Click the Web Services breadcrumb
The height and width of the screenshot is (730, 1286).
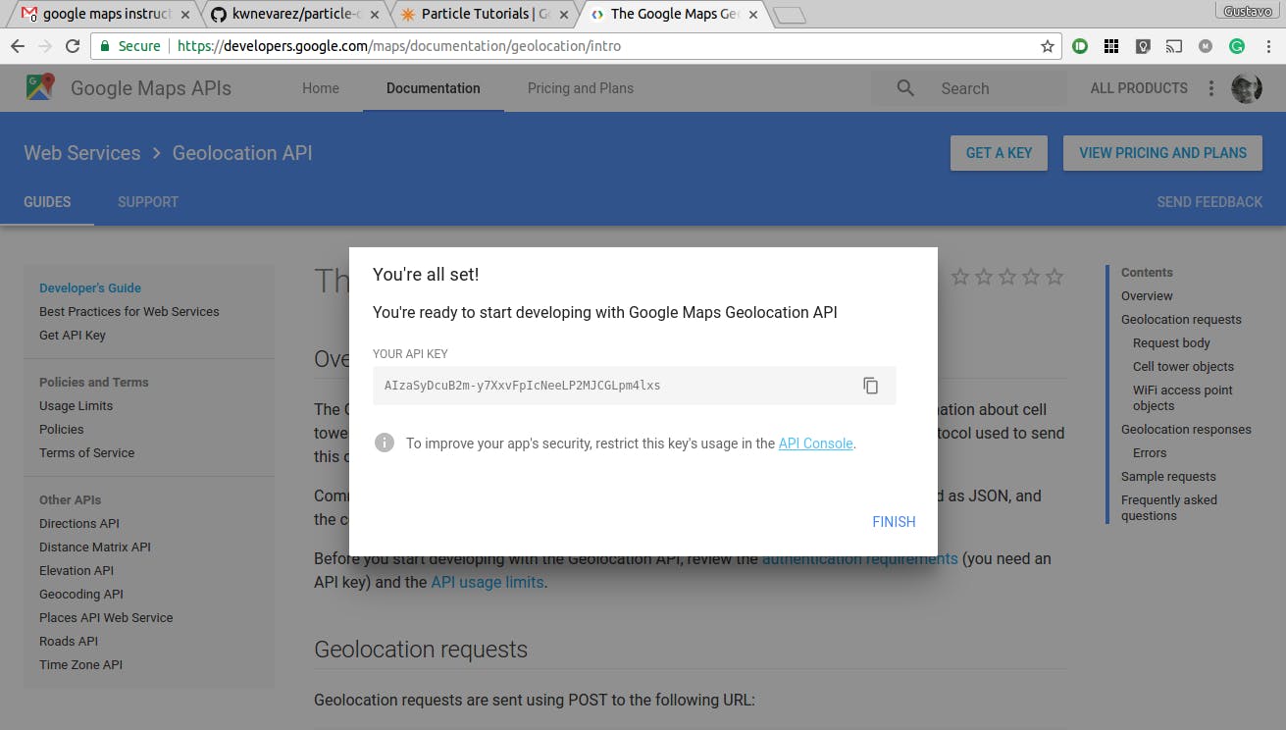point(82,153)
